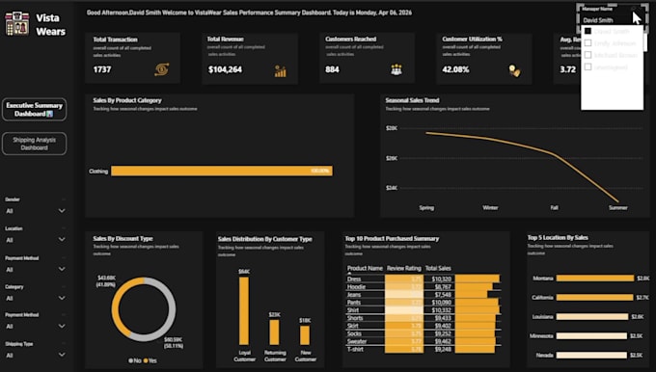Click the Sales By Discount Type title
This screenshot has width=656, height=372.
click(x=123, y=239)
